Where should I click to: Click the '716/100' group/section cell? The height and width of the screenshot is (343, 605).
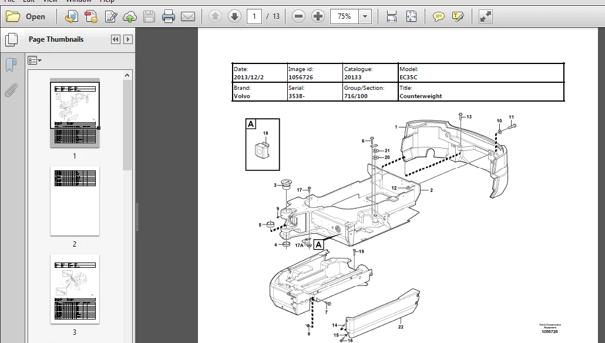(x=371, y=92)
